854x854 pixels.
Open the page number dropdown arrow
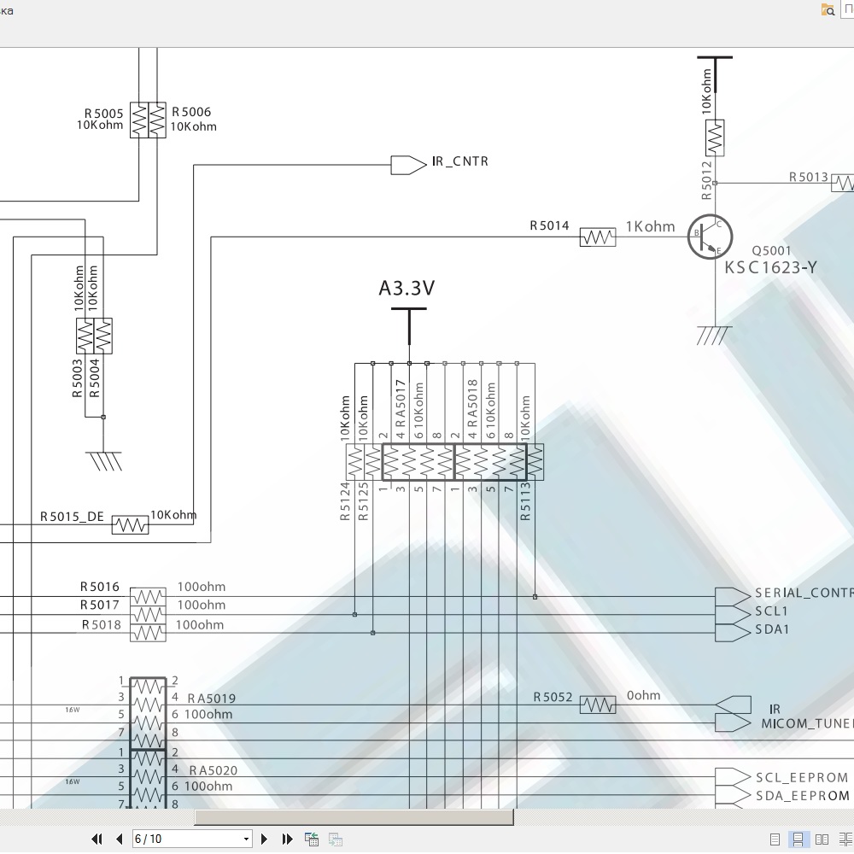coord(246,839)
